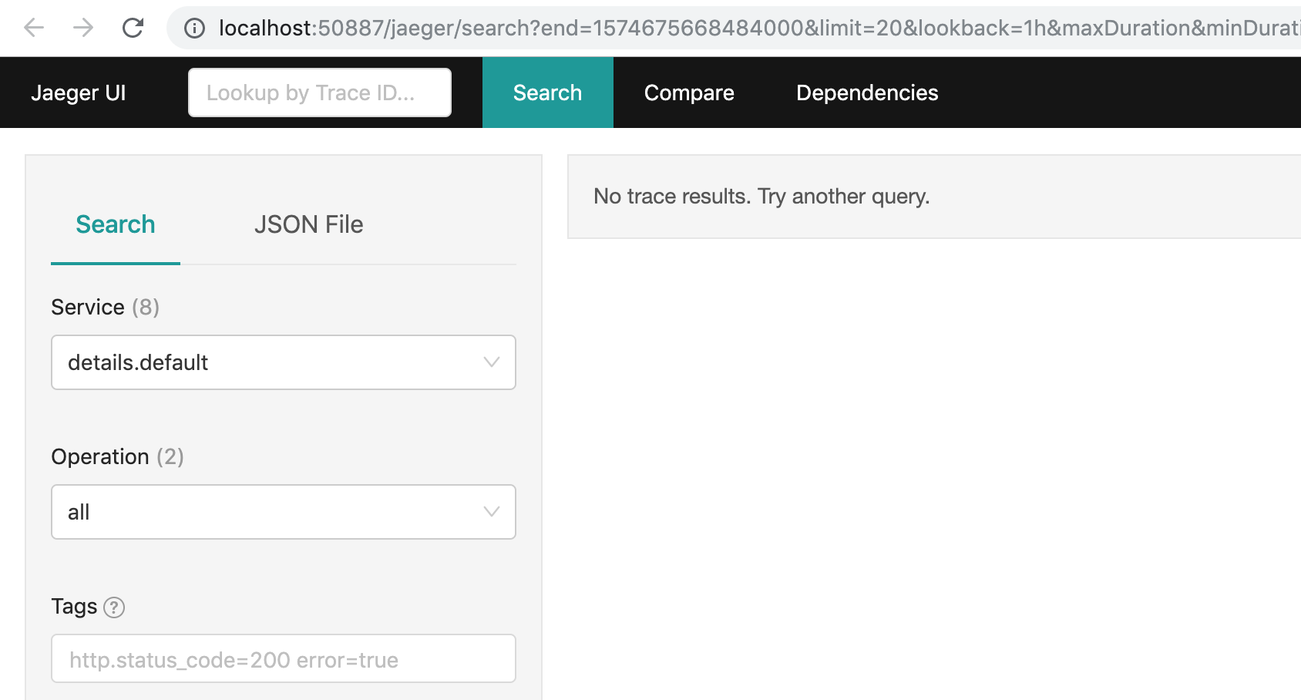
Task: Open the Operation dropdown showing all
Action: (284, 512)
